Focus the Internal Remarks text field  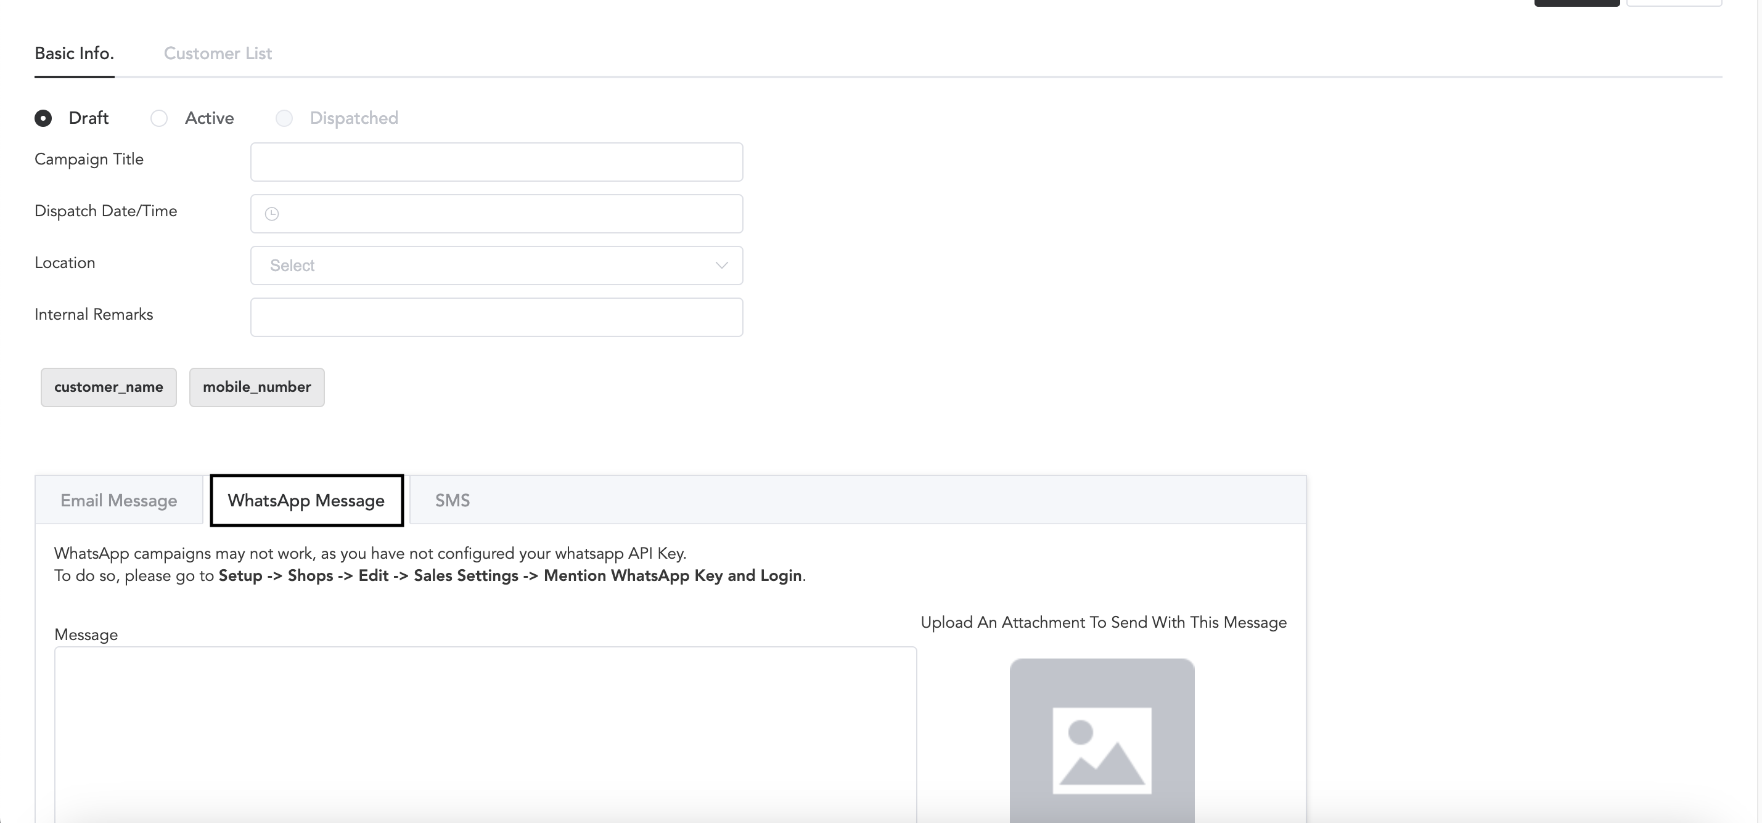coord(496,317)
